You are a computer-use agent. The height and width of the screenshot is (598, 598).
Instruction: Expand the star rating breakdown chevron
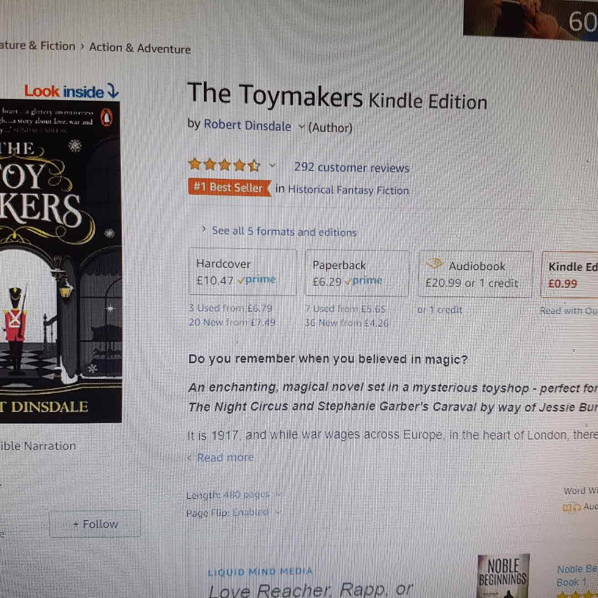(x=272, y=166)
